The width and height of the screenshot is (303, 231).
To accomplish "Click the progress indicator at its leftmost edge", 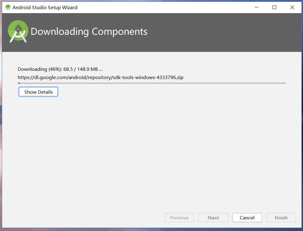I will point(18,83).
